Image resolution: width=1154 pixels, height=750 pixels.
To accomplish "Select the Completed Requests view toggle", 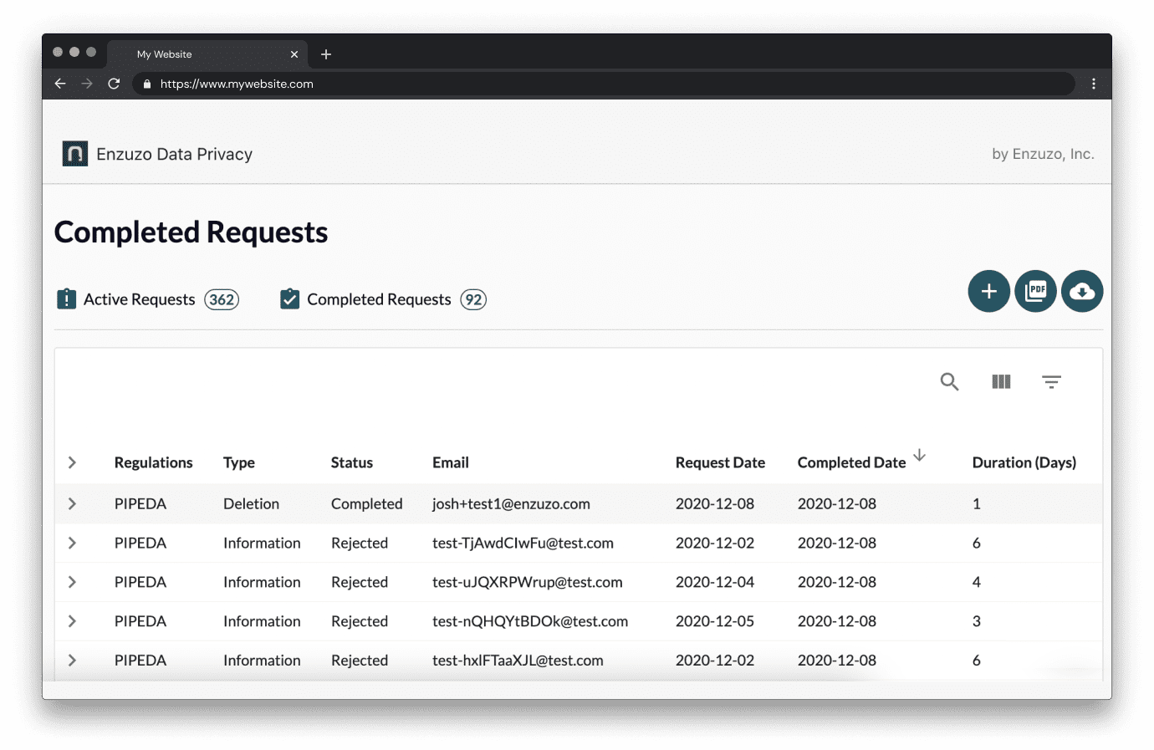I will coord(379,298).
